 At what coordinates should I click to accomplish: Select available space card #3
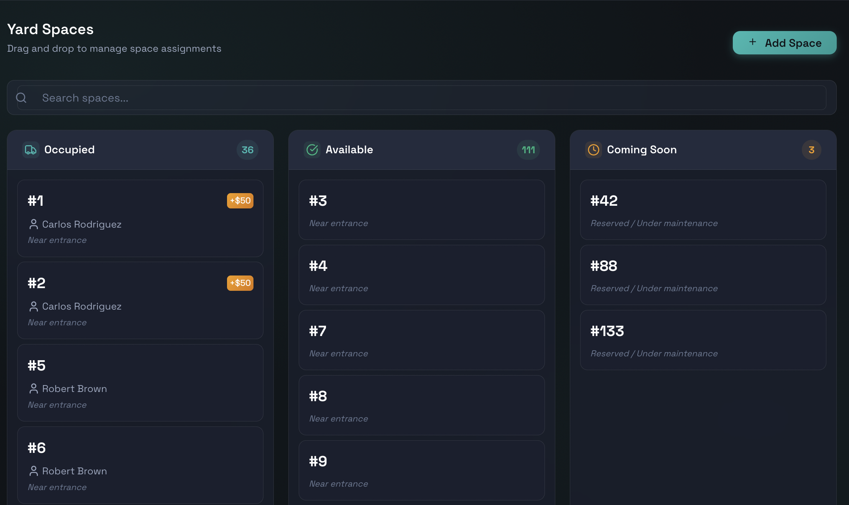point(421,210)
